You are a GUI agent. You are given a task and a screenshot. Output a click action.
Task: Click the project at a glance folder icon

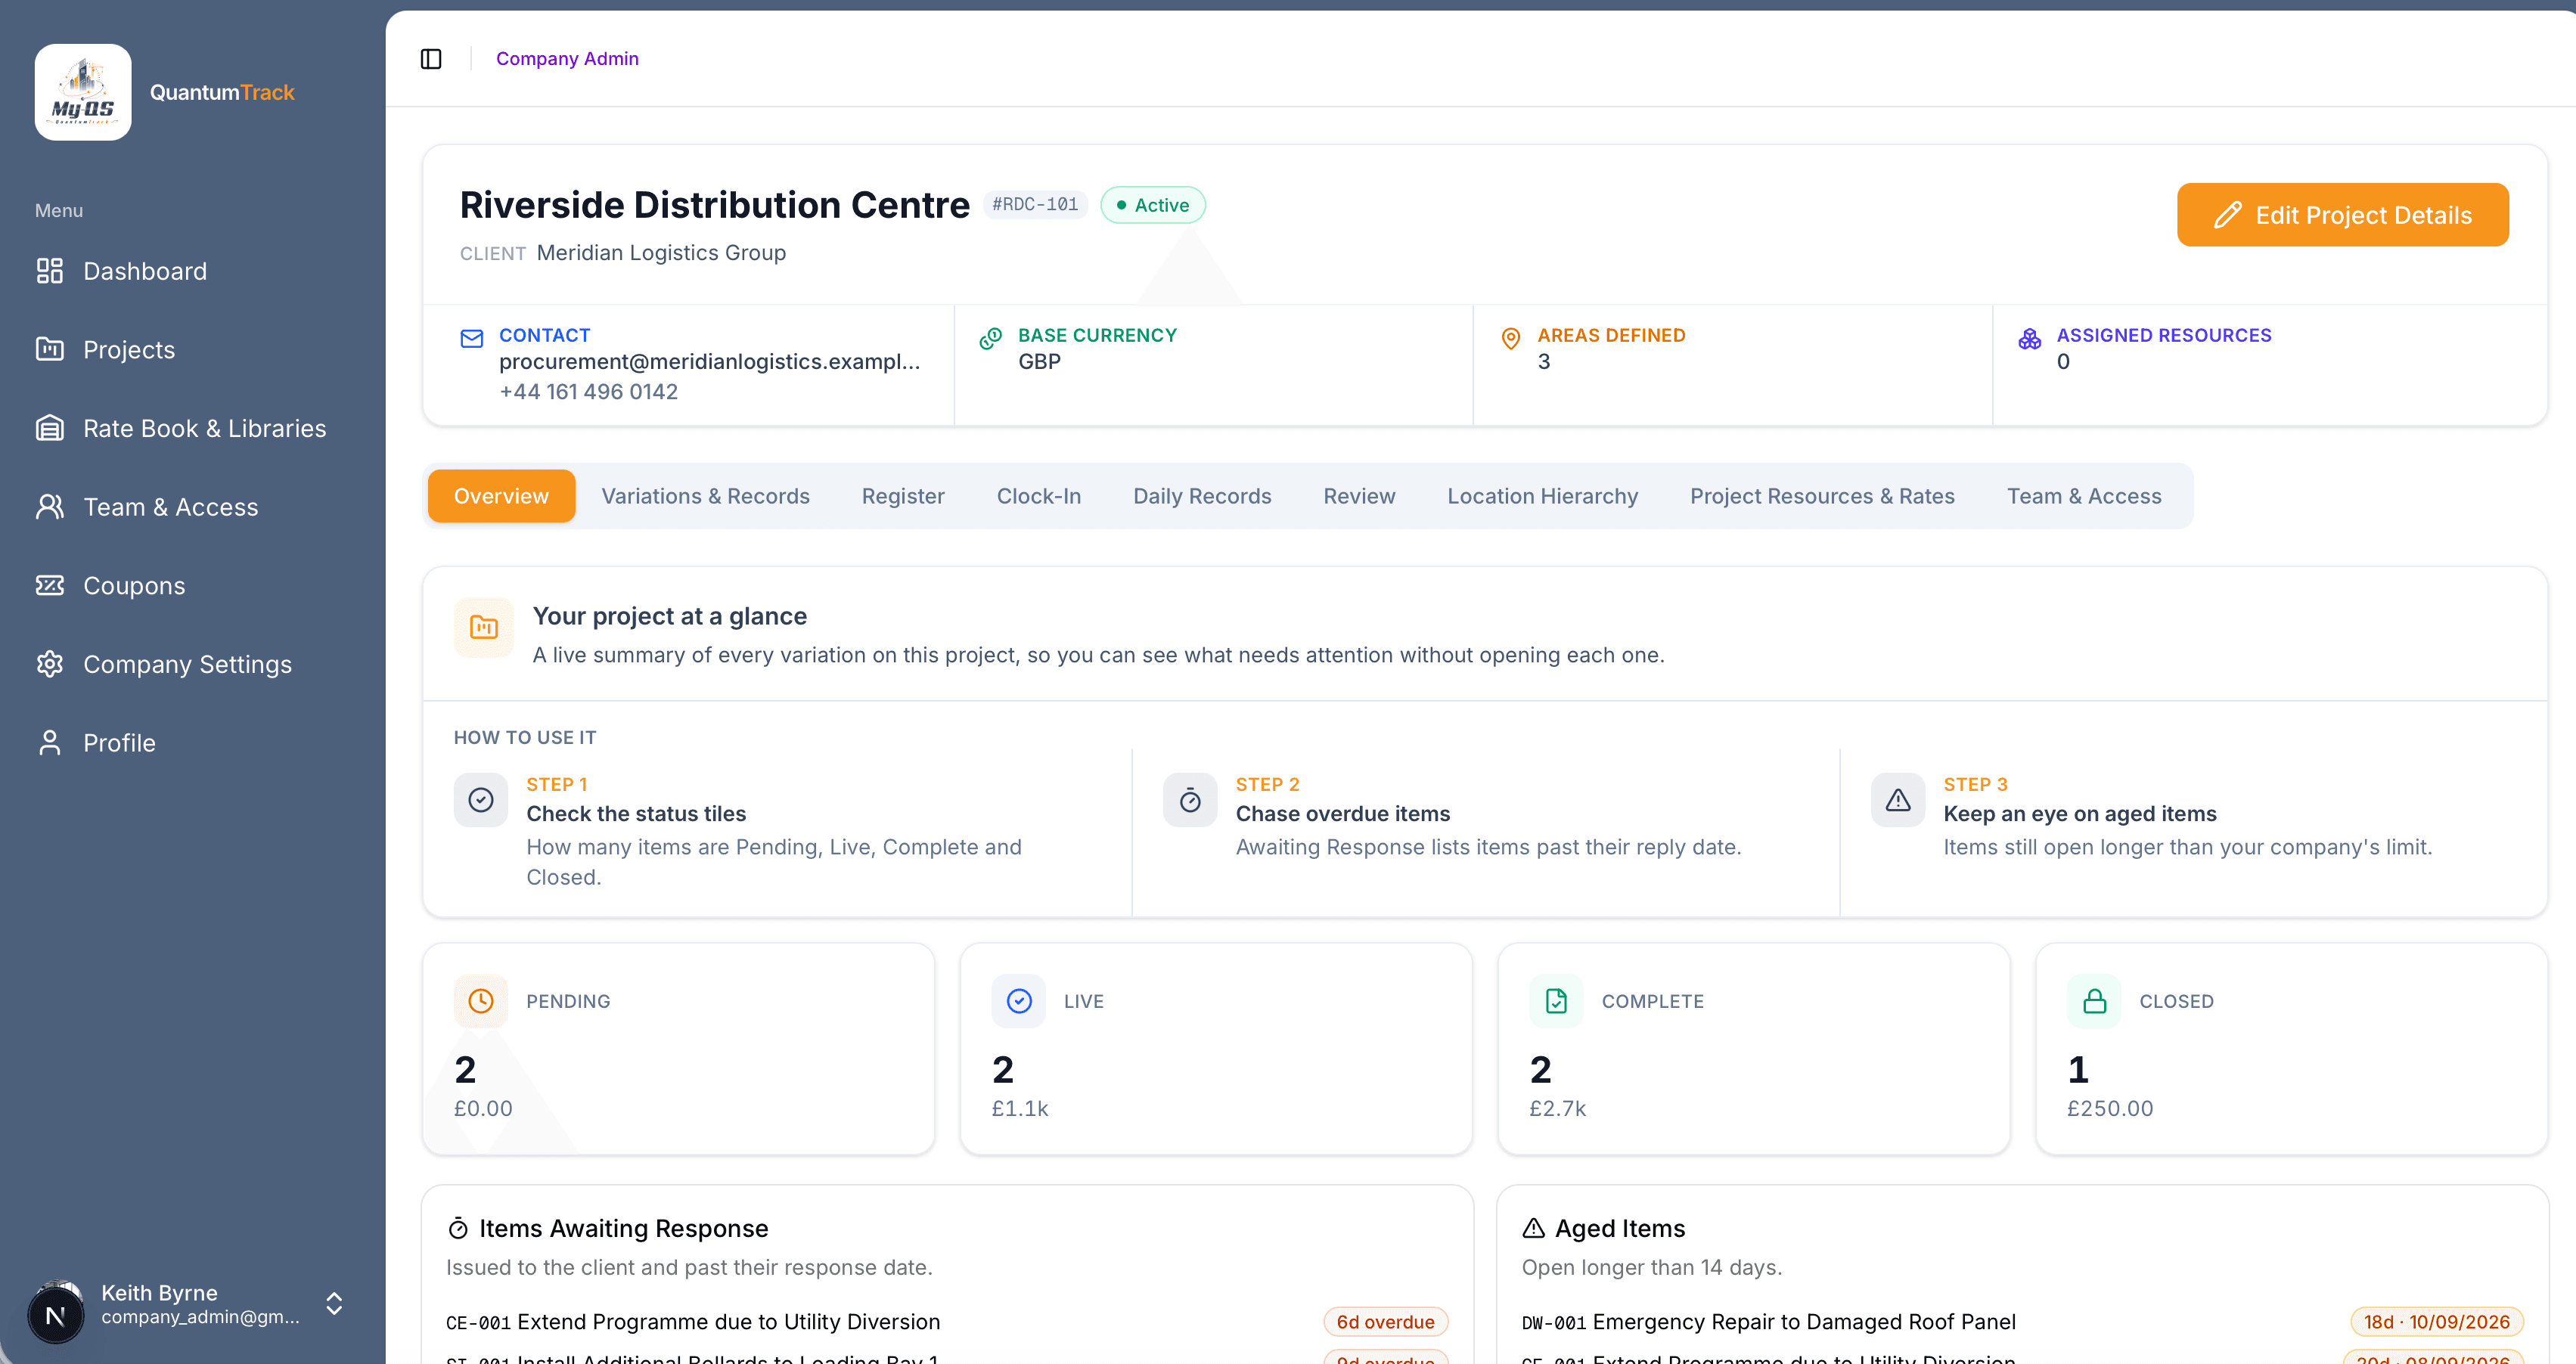click(x=484, y=627)
